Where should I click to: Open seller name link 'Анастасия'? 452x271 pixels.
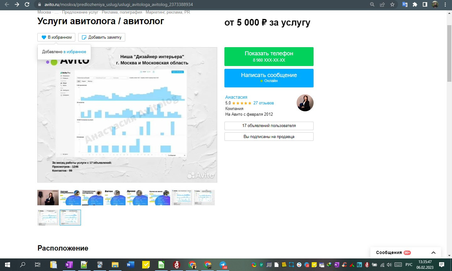[x=236, y=97]
